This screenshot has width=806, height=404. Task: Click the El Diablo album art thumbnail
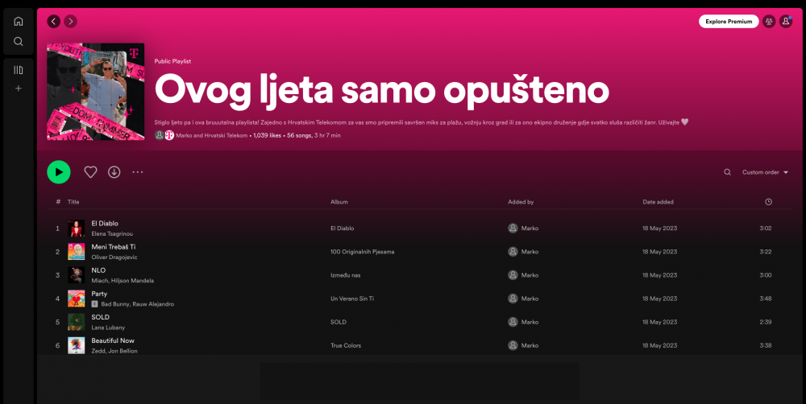pyautogui.click(x=76, y=229)
